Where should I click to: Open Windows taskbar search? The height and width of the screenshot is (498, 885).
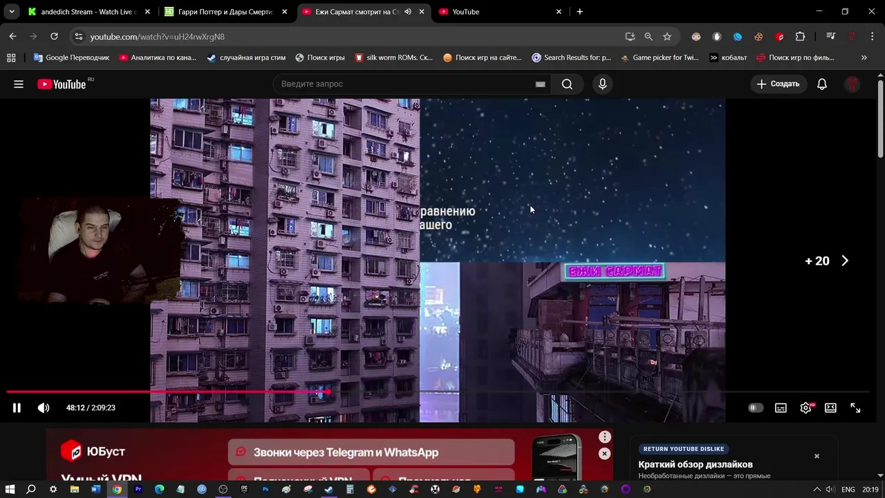pos(31,490)
